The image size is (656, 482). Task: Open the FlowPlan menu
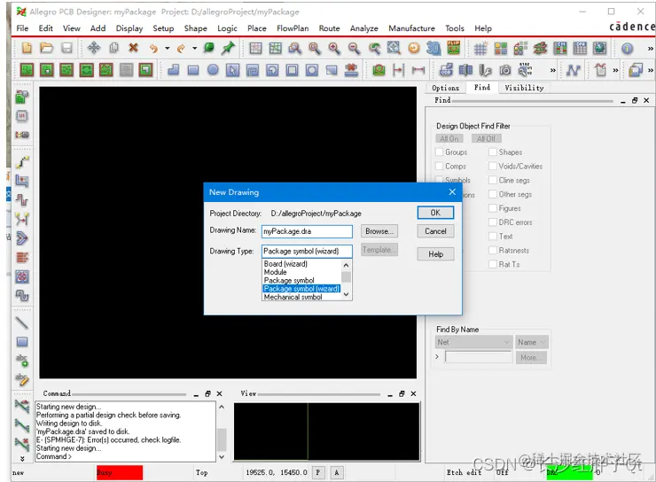tap(293, 28)
